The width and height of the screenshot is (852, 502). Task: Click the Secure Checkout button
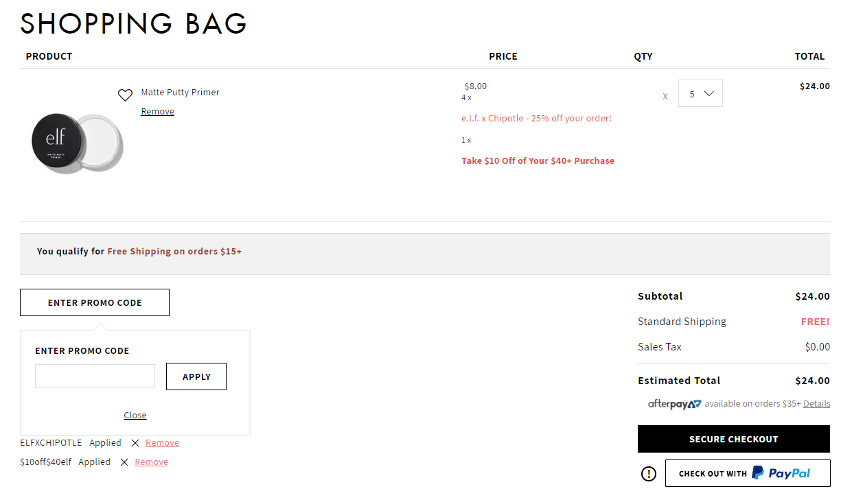(734, 439)
